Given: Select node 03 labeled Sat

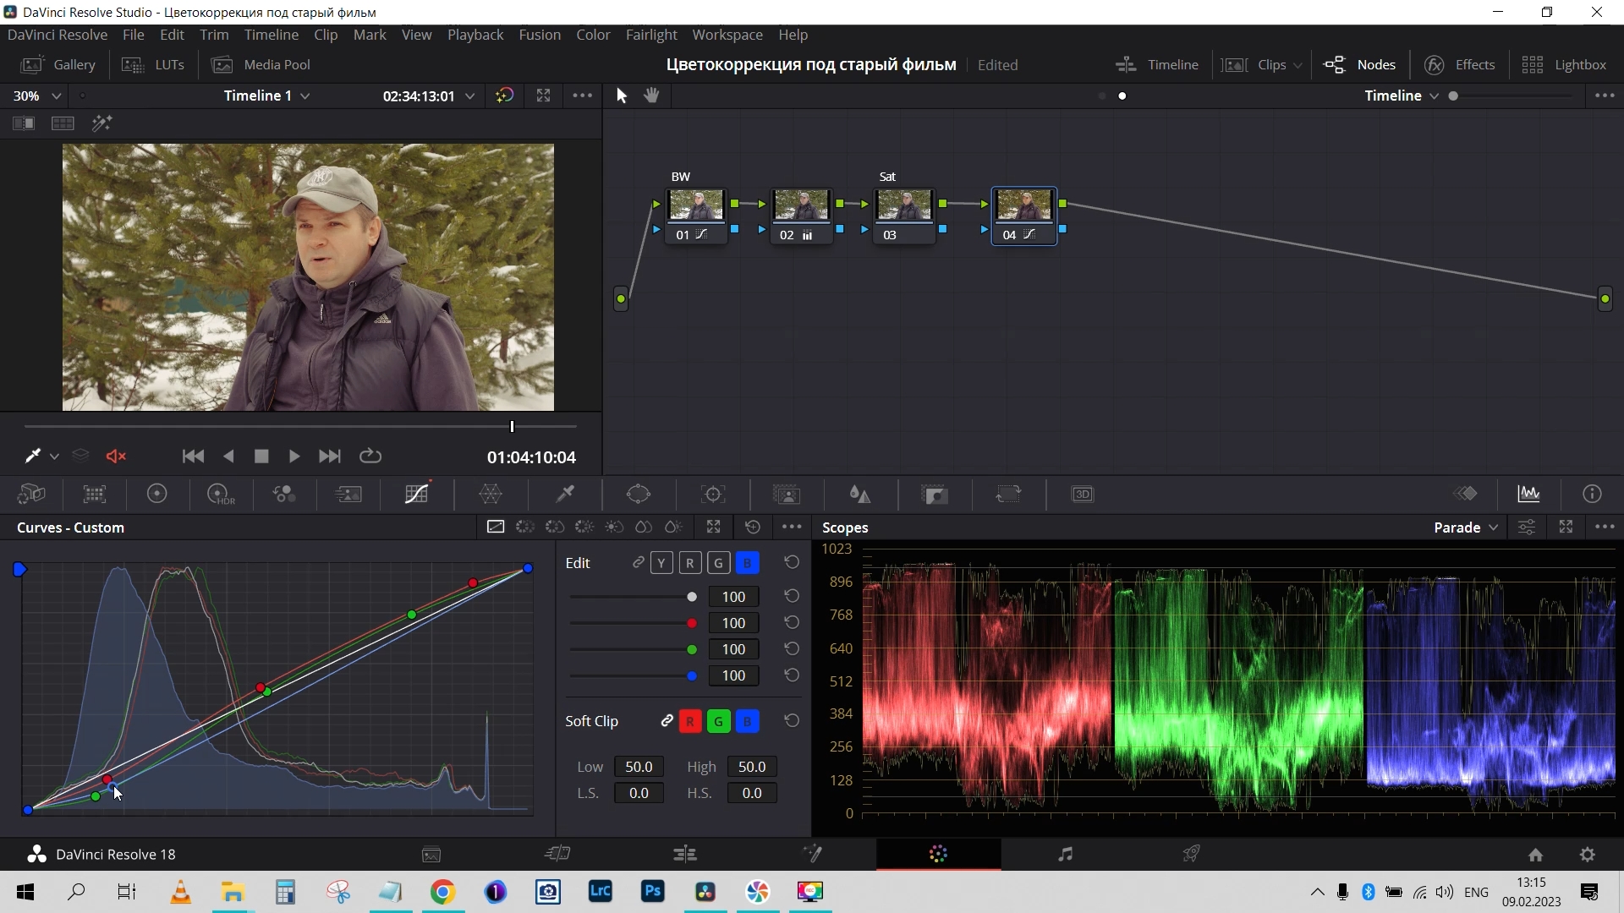Looking at the screenshot, I should pos(904,206).
